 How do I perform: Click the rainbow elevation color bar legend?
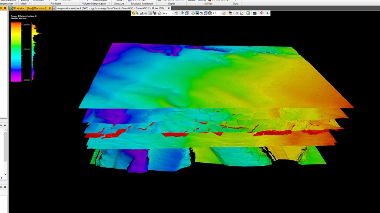(16, 52)
